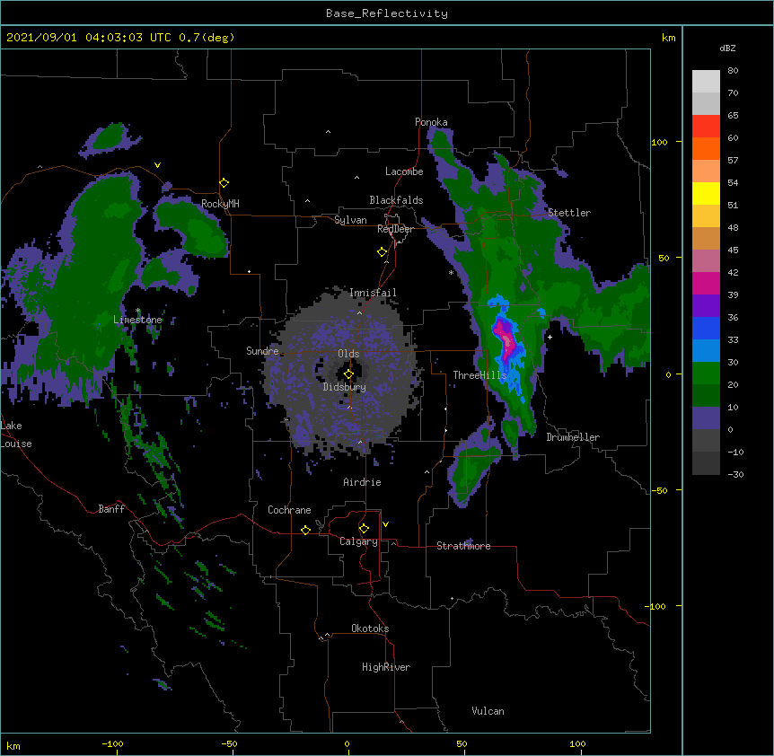Click the HighRiver label
The image size is (774, 756).
point(386,667)
